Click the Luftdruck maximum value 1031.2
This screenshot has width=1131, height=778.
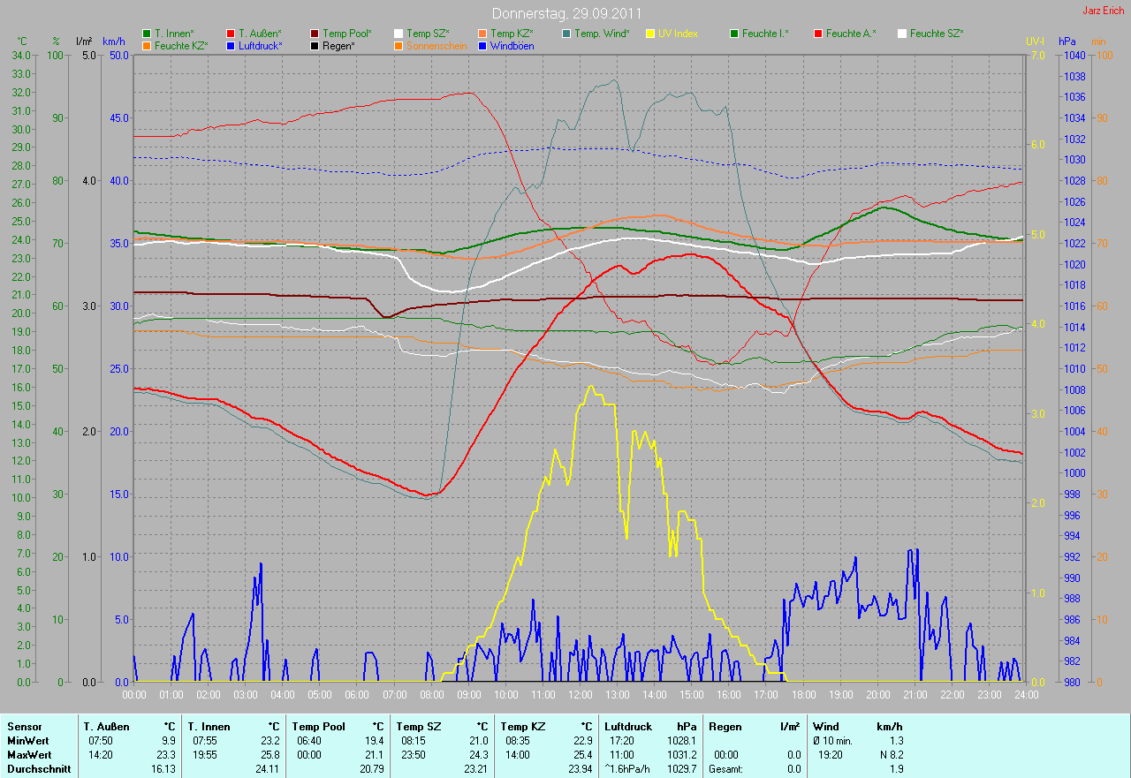click(x=681, y=755)
